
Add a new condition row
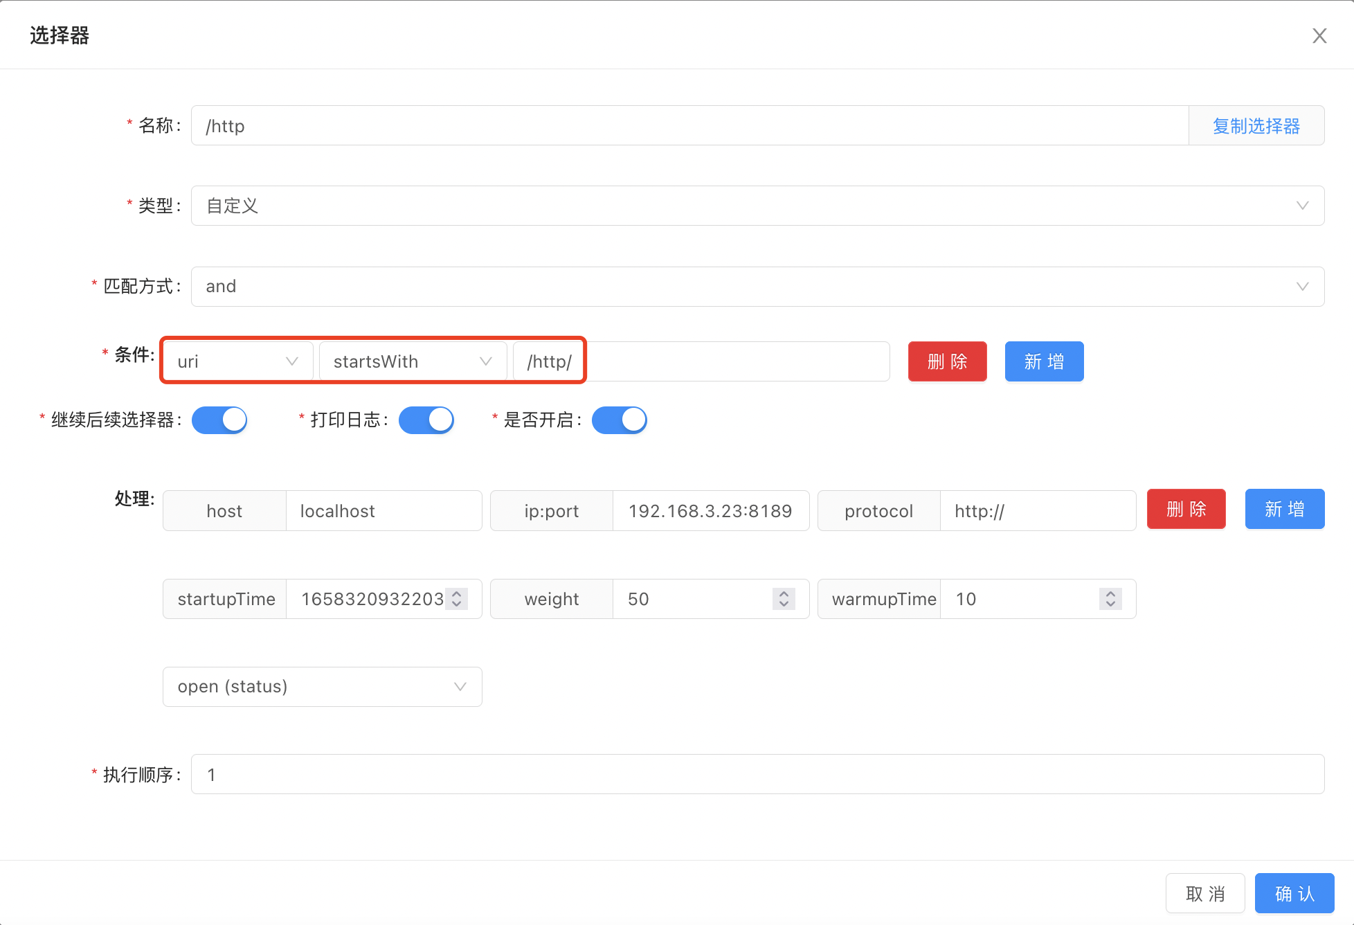tap(1044, 361)
